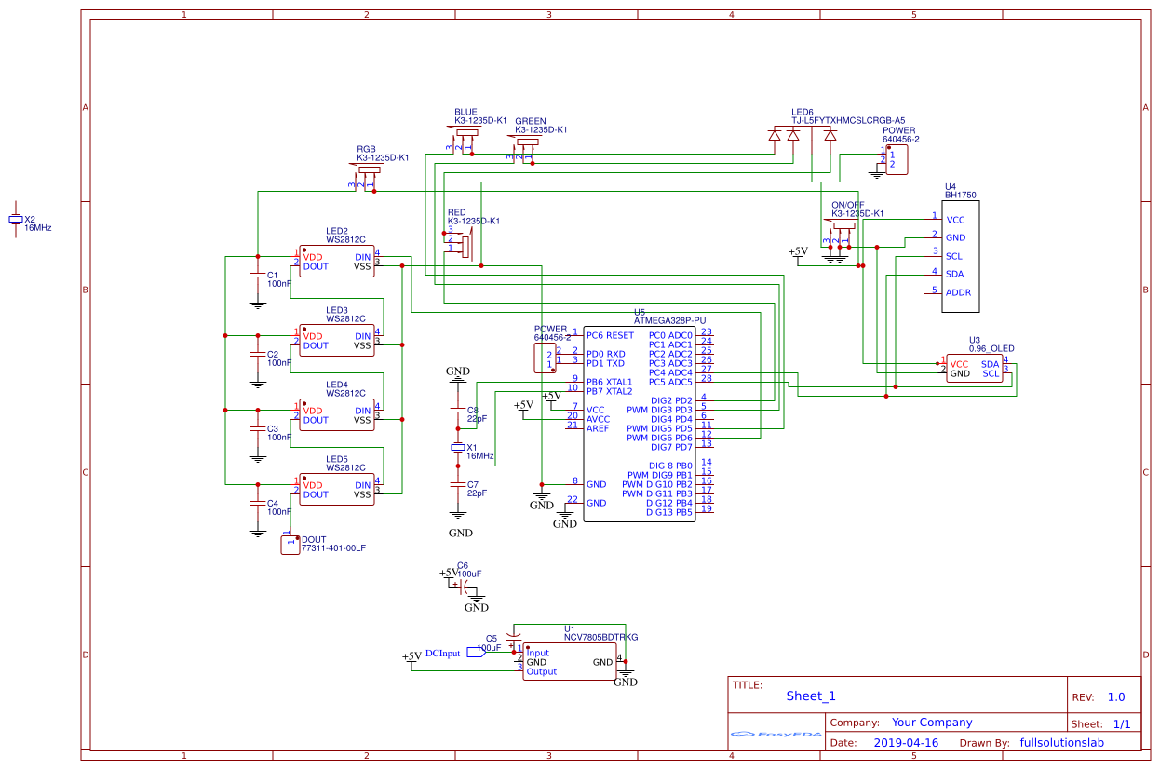Viewport: 1160px width, 770px height.
Task: Click the 16MHz crystal X1 near C8
Action: point(458,450)
